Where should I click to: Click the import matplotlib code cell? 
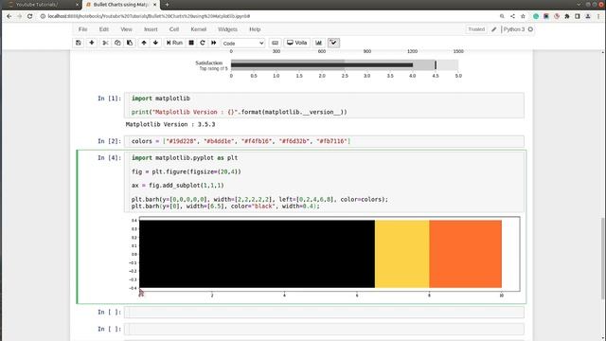coord(324,105)
